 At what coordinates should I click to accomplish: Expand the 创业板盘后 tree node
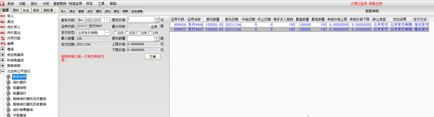click(3, 55)
